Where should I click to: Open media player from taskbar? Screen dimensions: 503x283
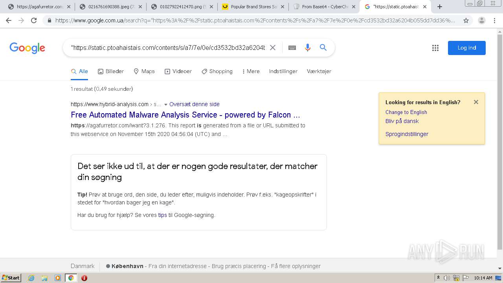[x=58, y=278]
